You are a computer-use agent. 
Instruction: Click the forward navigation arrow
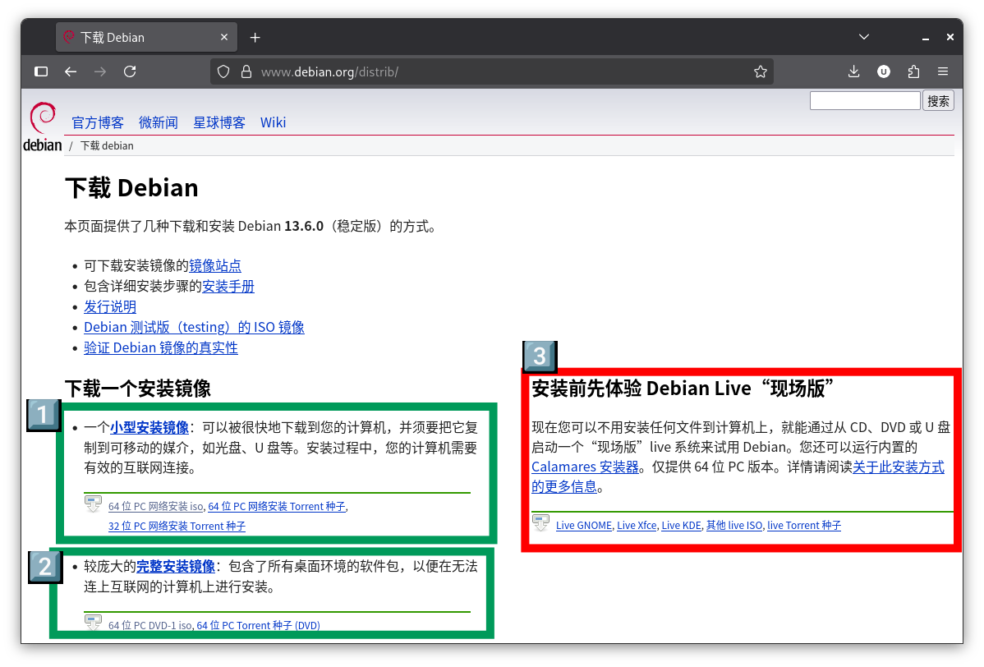99,71
